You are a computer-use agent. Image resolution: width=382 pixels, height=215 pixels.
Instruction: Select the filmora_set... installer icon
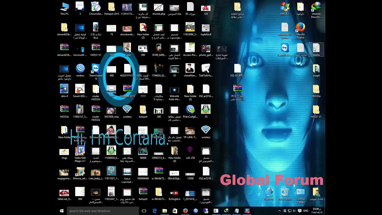pos(80,173)
